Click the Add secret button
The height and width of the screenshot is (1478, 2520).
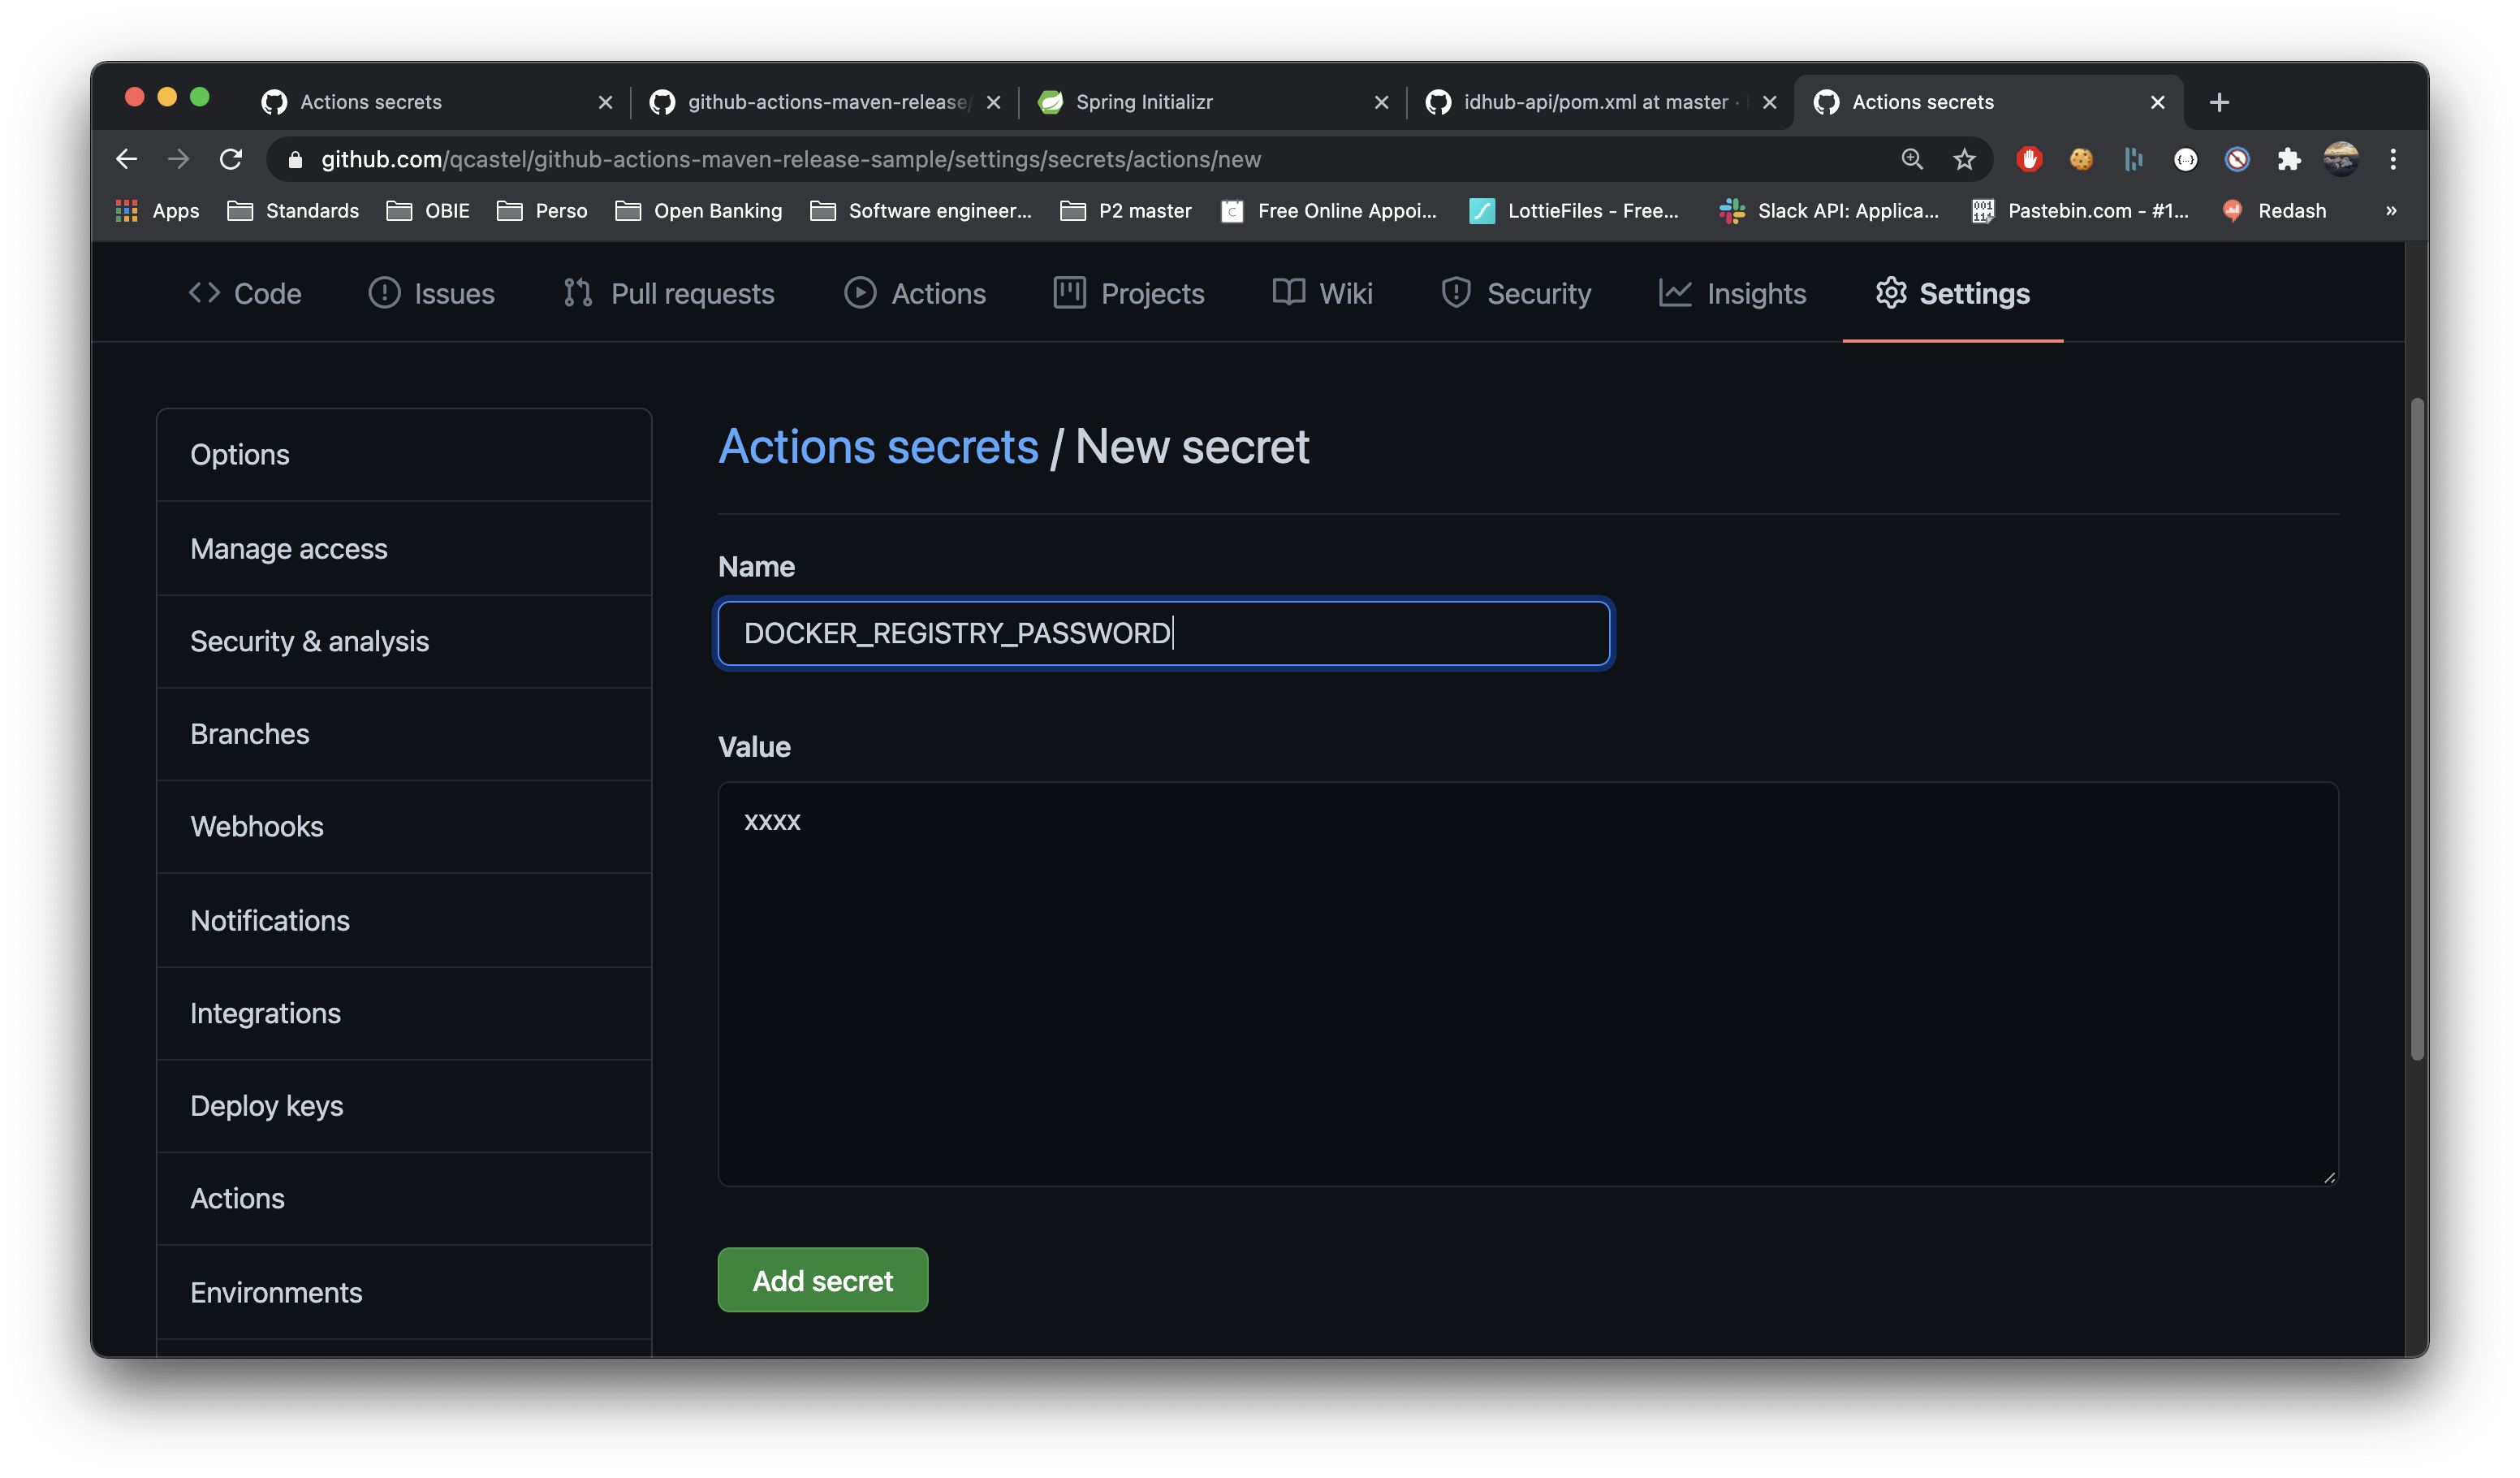(822, 1280)
